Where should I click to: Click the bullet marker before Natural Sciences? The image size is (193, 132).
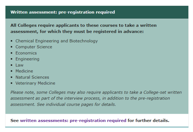coord(12,78)
